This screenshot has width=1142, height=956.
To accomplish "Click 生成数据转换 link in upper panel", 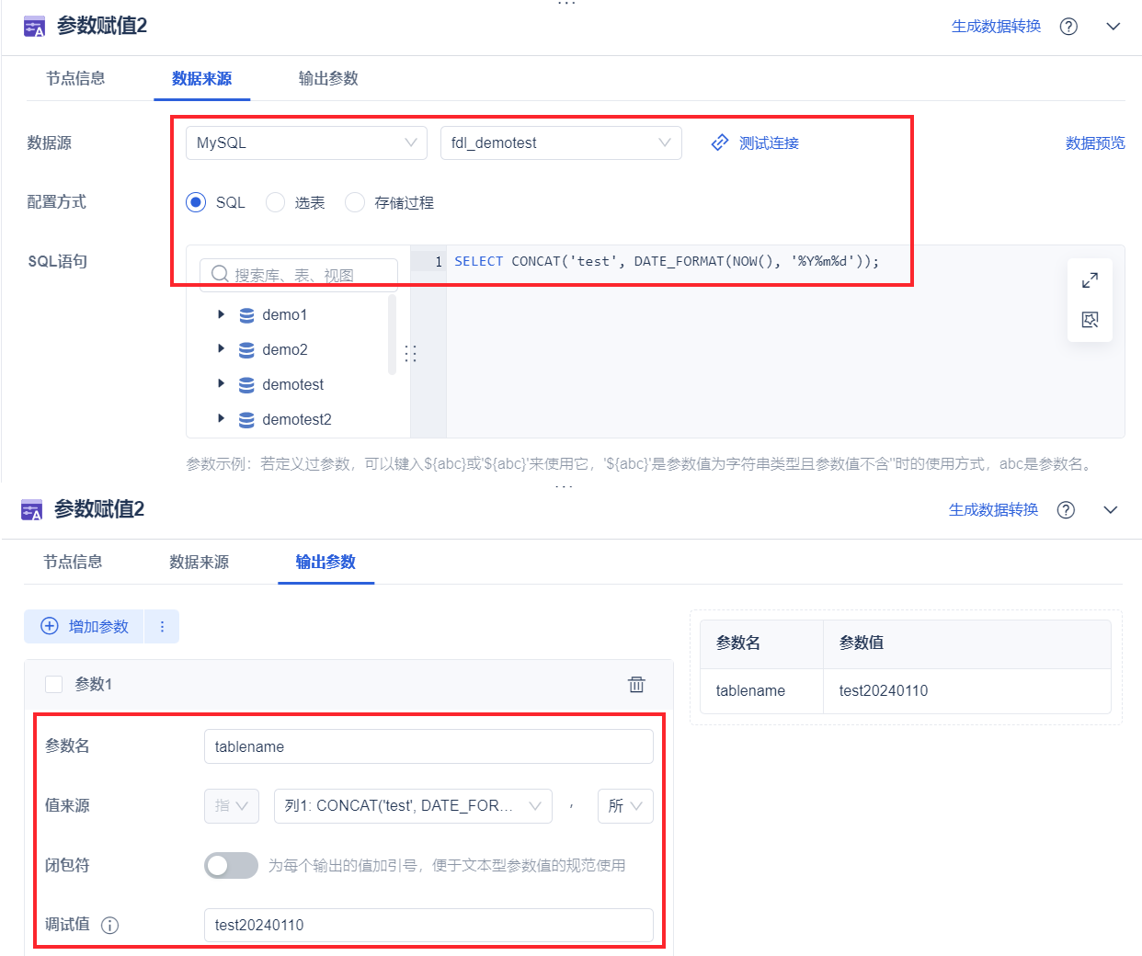I will click(x=997, y=27).
